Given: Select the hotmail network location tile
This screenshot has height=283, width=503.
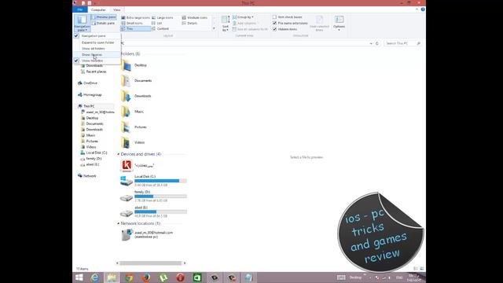Looking at the screenshot, I should [147, 235].
